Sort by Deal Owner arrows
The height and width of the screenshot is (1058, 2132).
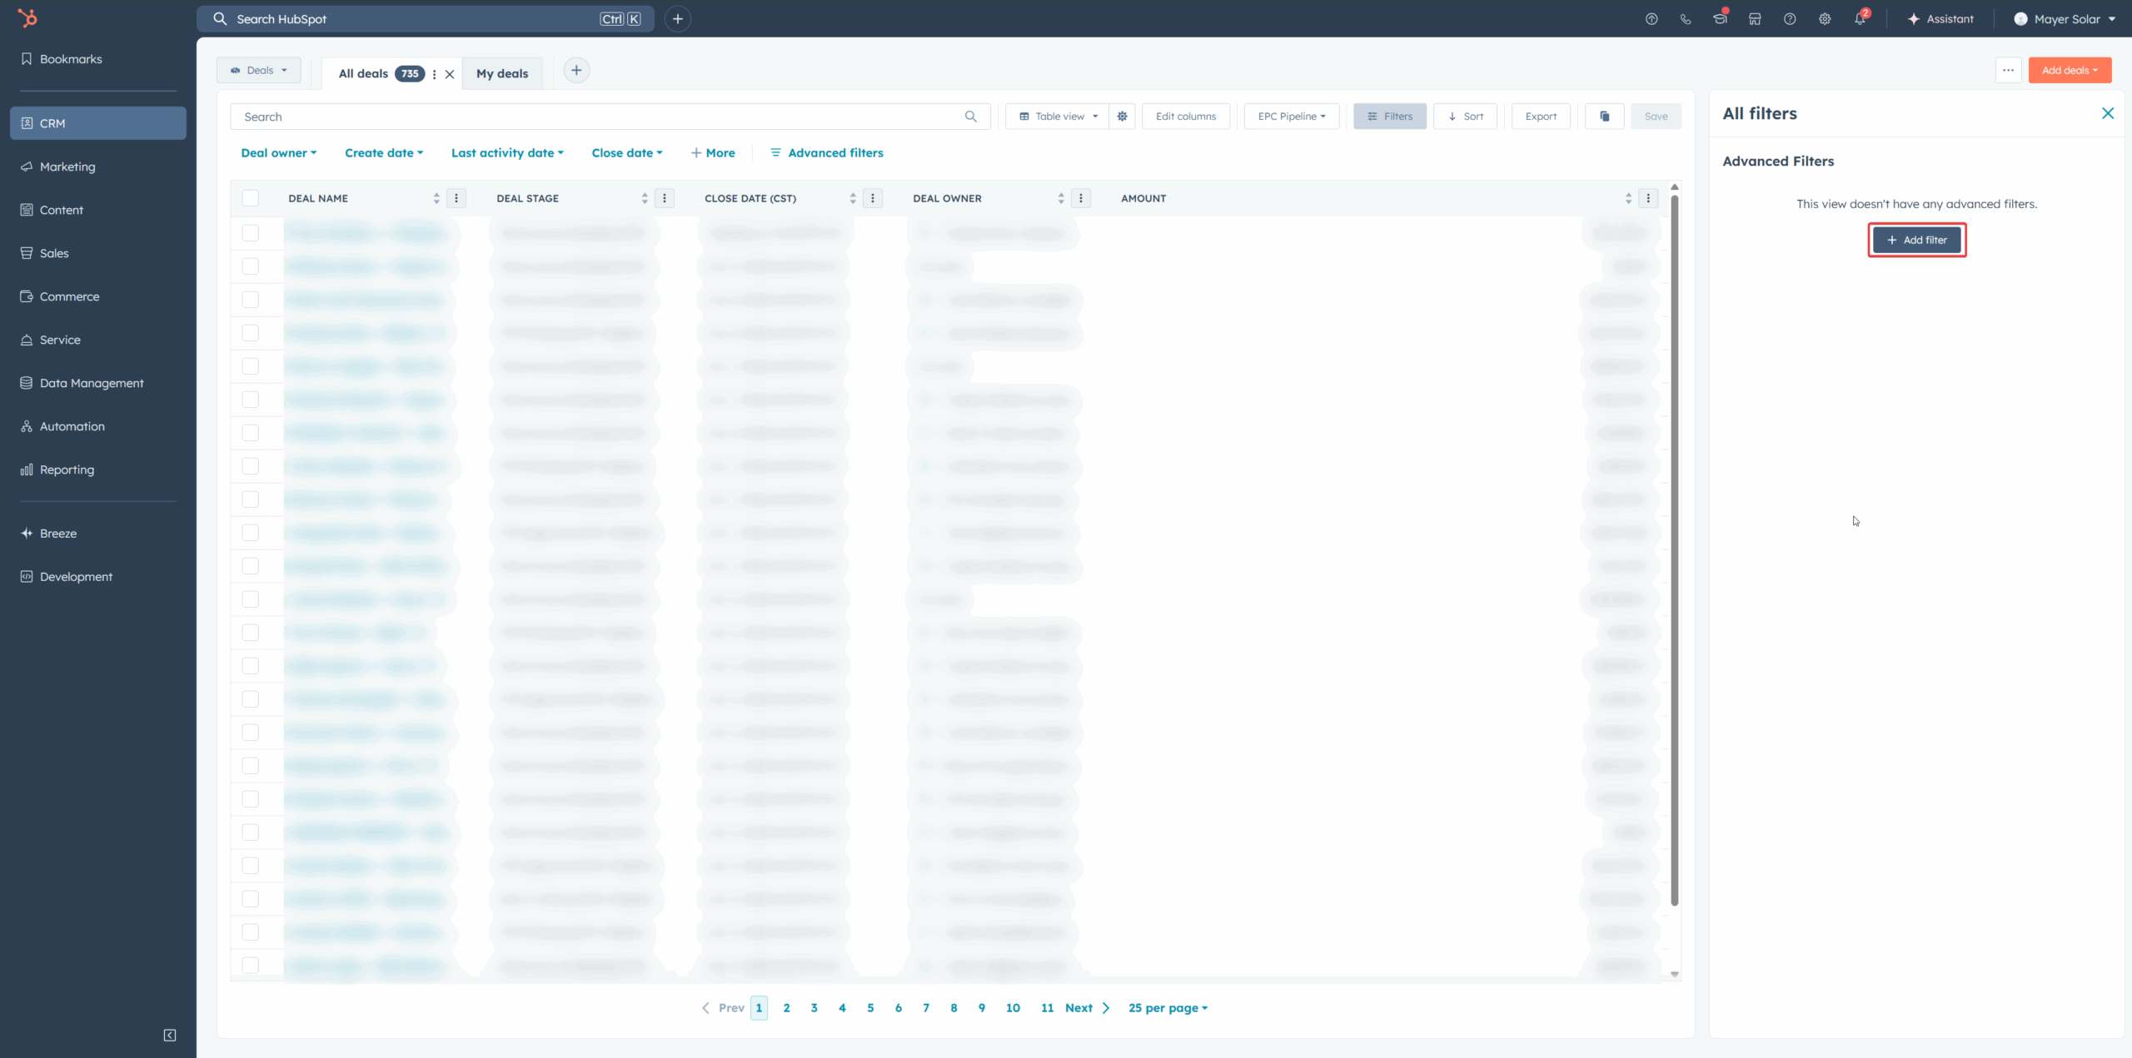coord(1061,198)
